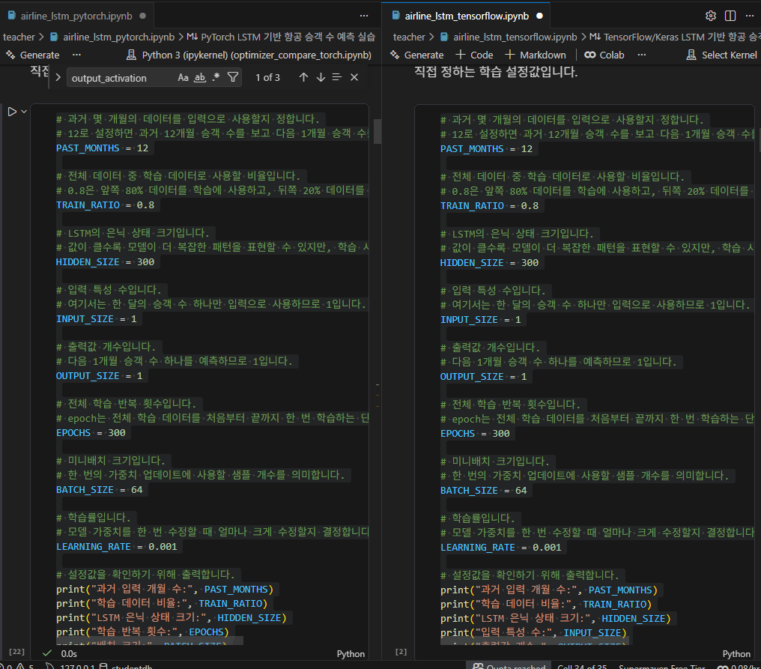This screenshot has width=761, height=669.
Task: Click teacher breadcrumb in TensorFlow editor
Action: 409,37
